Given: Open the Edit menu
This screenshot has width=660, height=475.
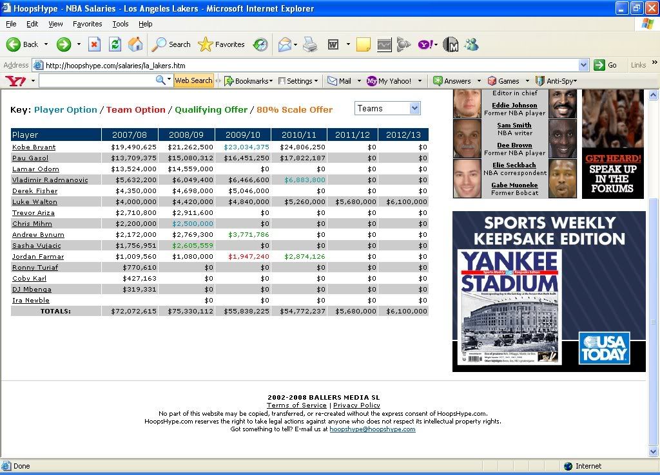Looking at the screenshot, I should pos(32,24).
